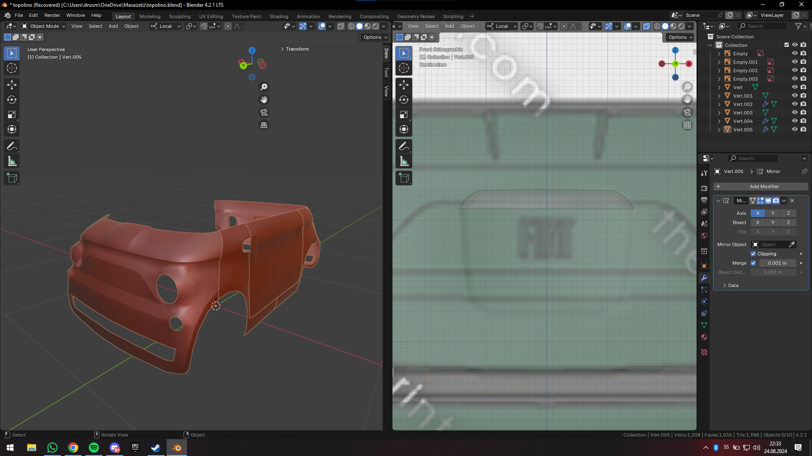Activate the Annotate pencil tool
812x456 pixels.
[12, 147]
